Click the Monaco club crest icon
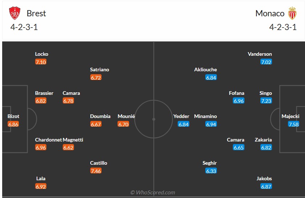Viewport: 305px width, 198px height. coord(292,14)
